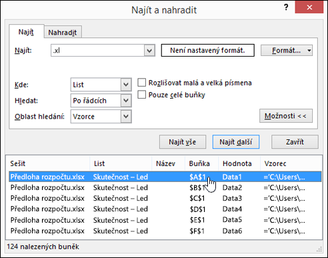328x258 pixels.
Task: Click the Data6 value in results
Action: pyautogui.click(x=232, y=231)
